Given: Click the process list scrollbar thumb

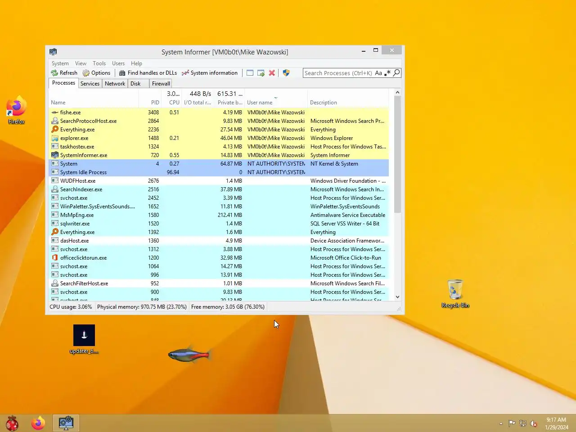Looking at the screenshot, I should click(x=397, y=154).
